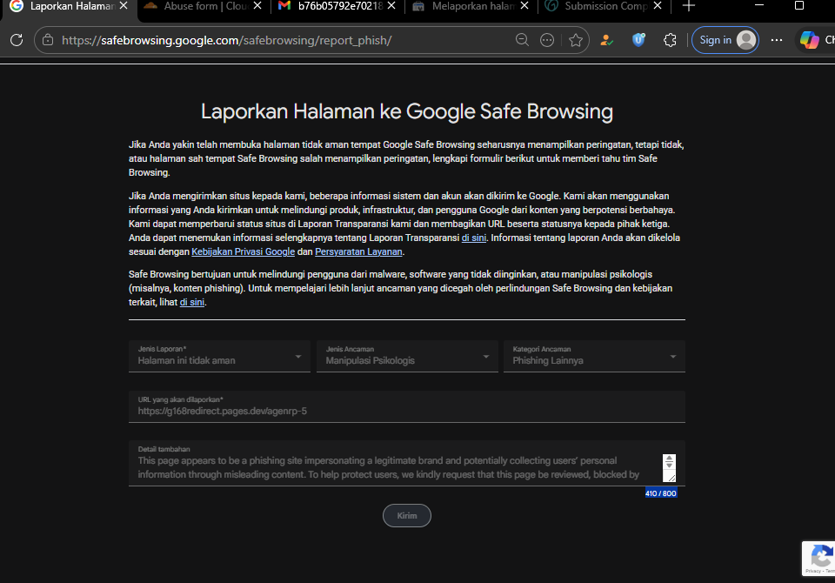Close the Submission Complete tab

[658, 5]
